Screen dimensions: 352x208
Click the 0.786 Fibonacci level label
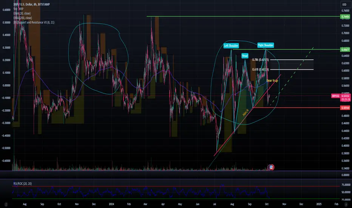(260, 60)
